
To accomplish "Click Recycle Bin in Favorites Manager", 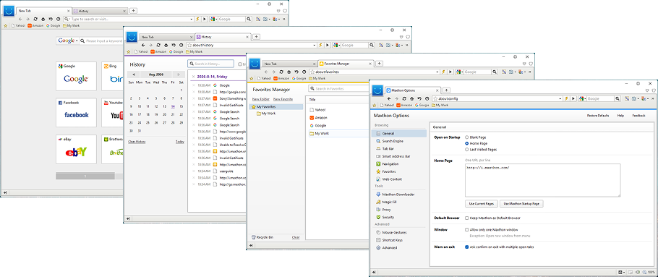I will [x=262, y=237].
